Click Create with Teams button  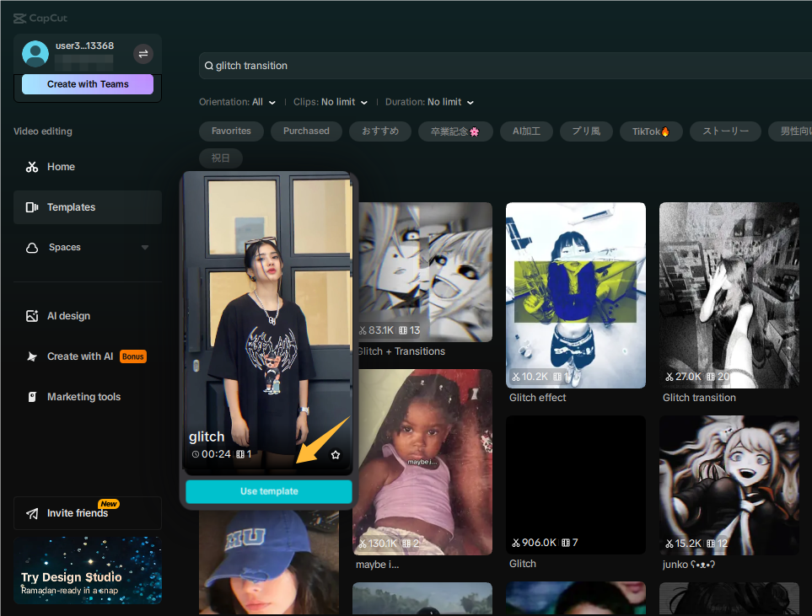click(x=88, y=84)
